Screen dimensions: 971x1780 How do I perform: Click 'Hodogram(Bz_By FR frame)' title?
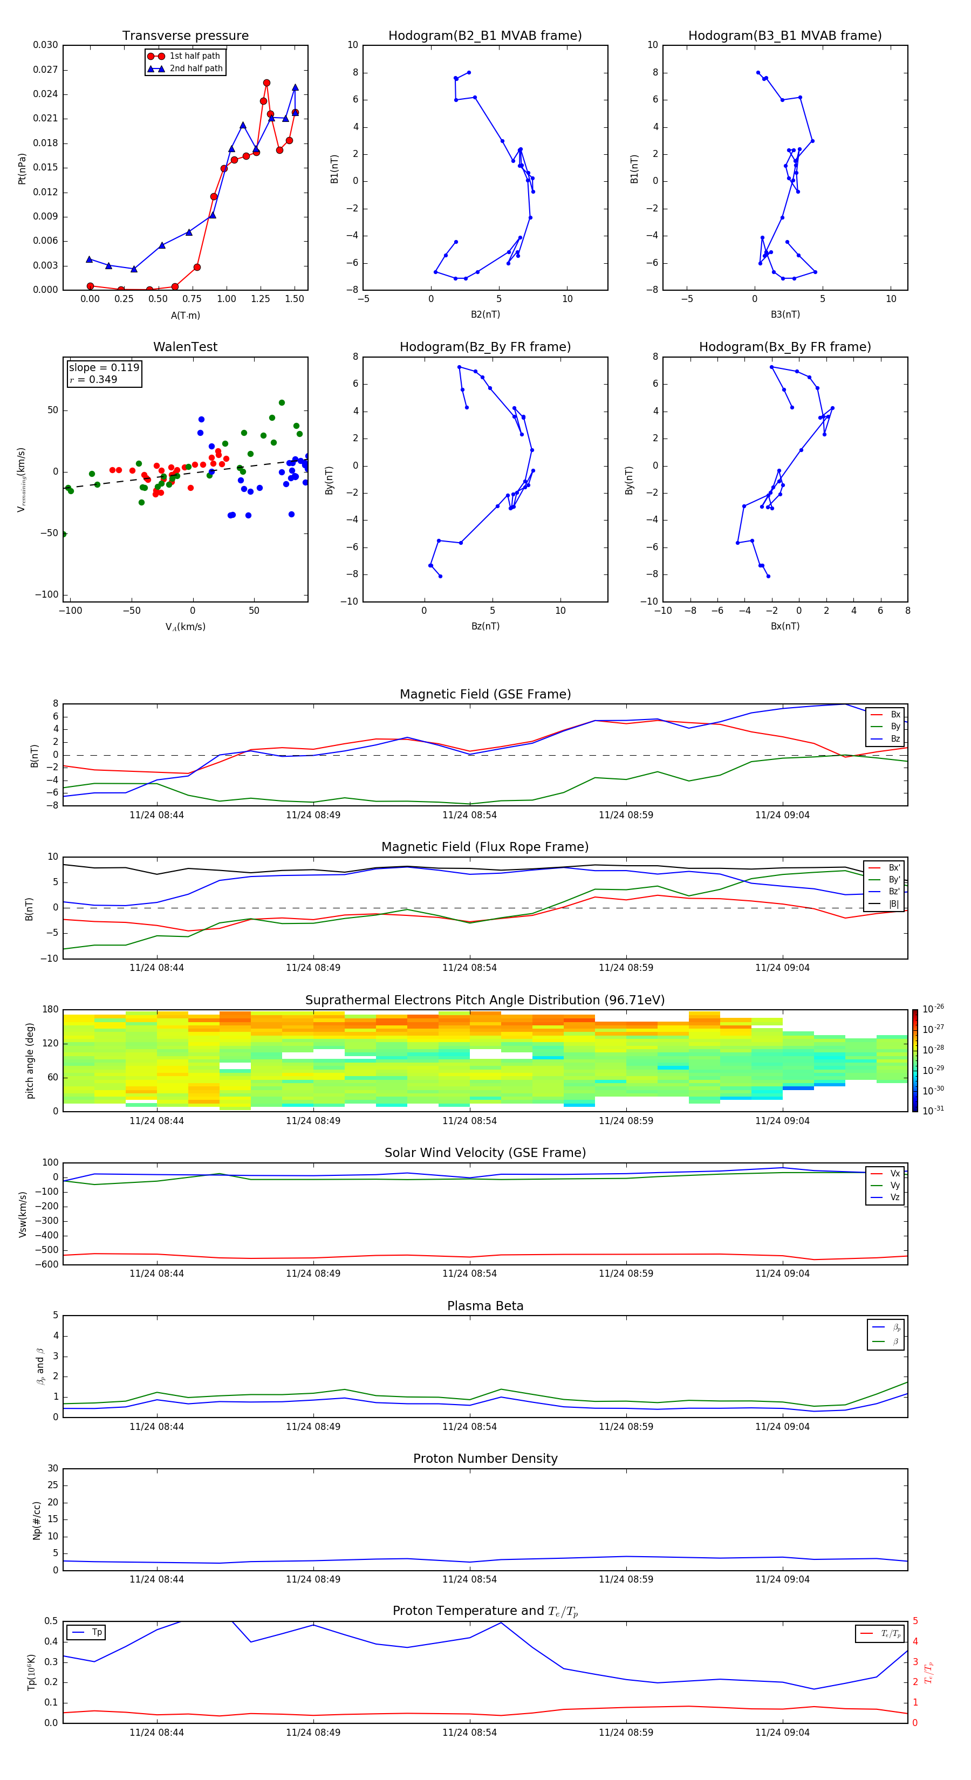(485, 347)
